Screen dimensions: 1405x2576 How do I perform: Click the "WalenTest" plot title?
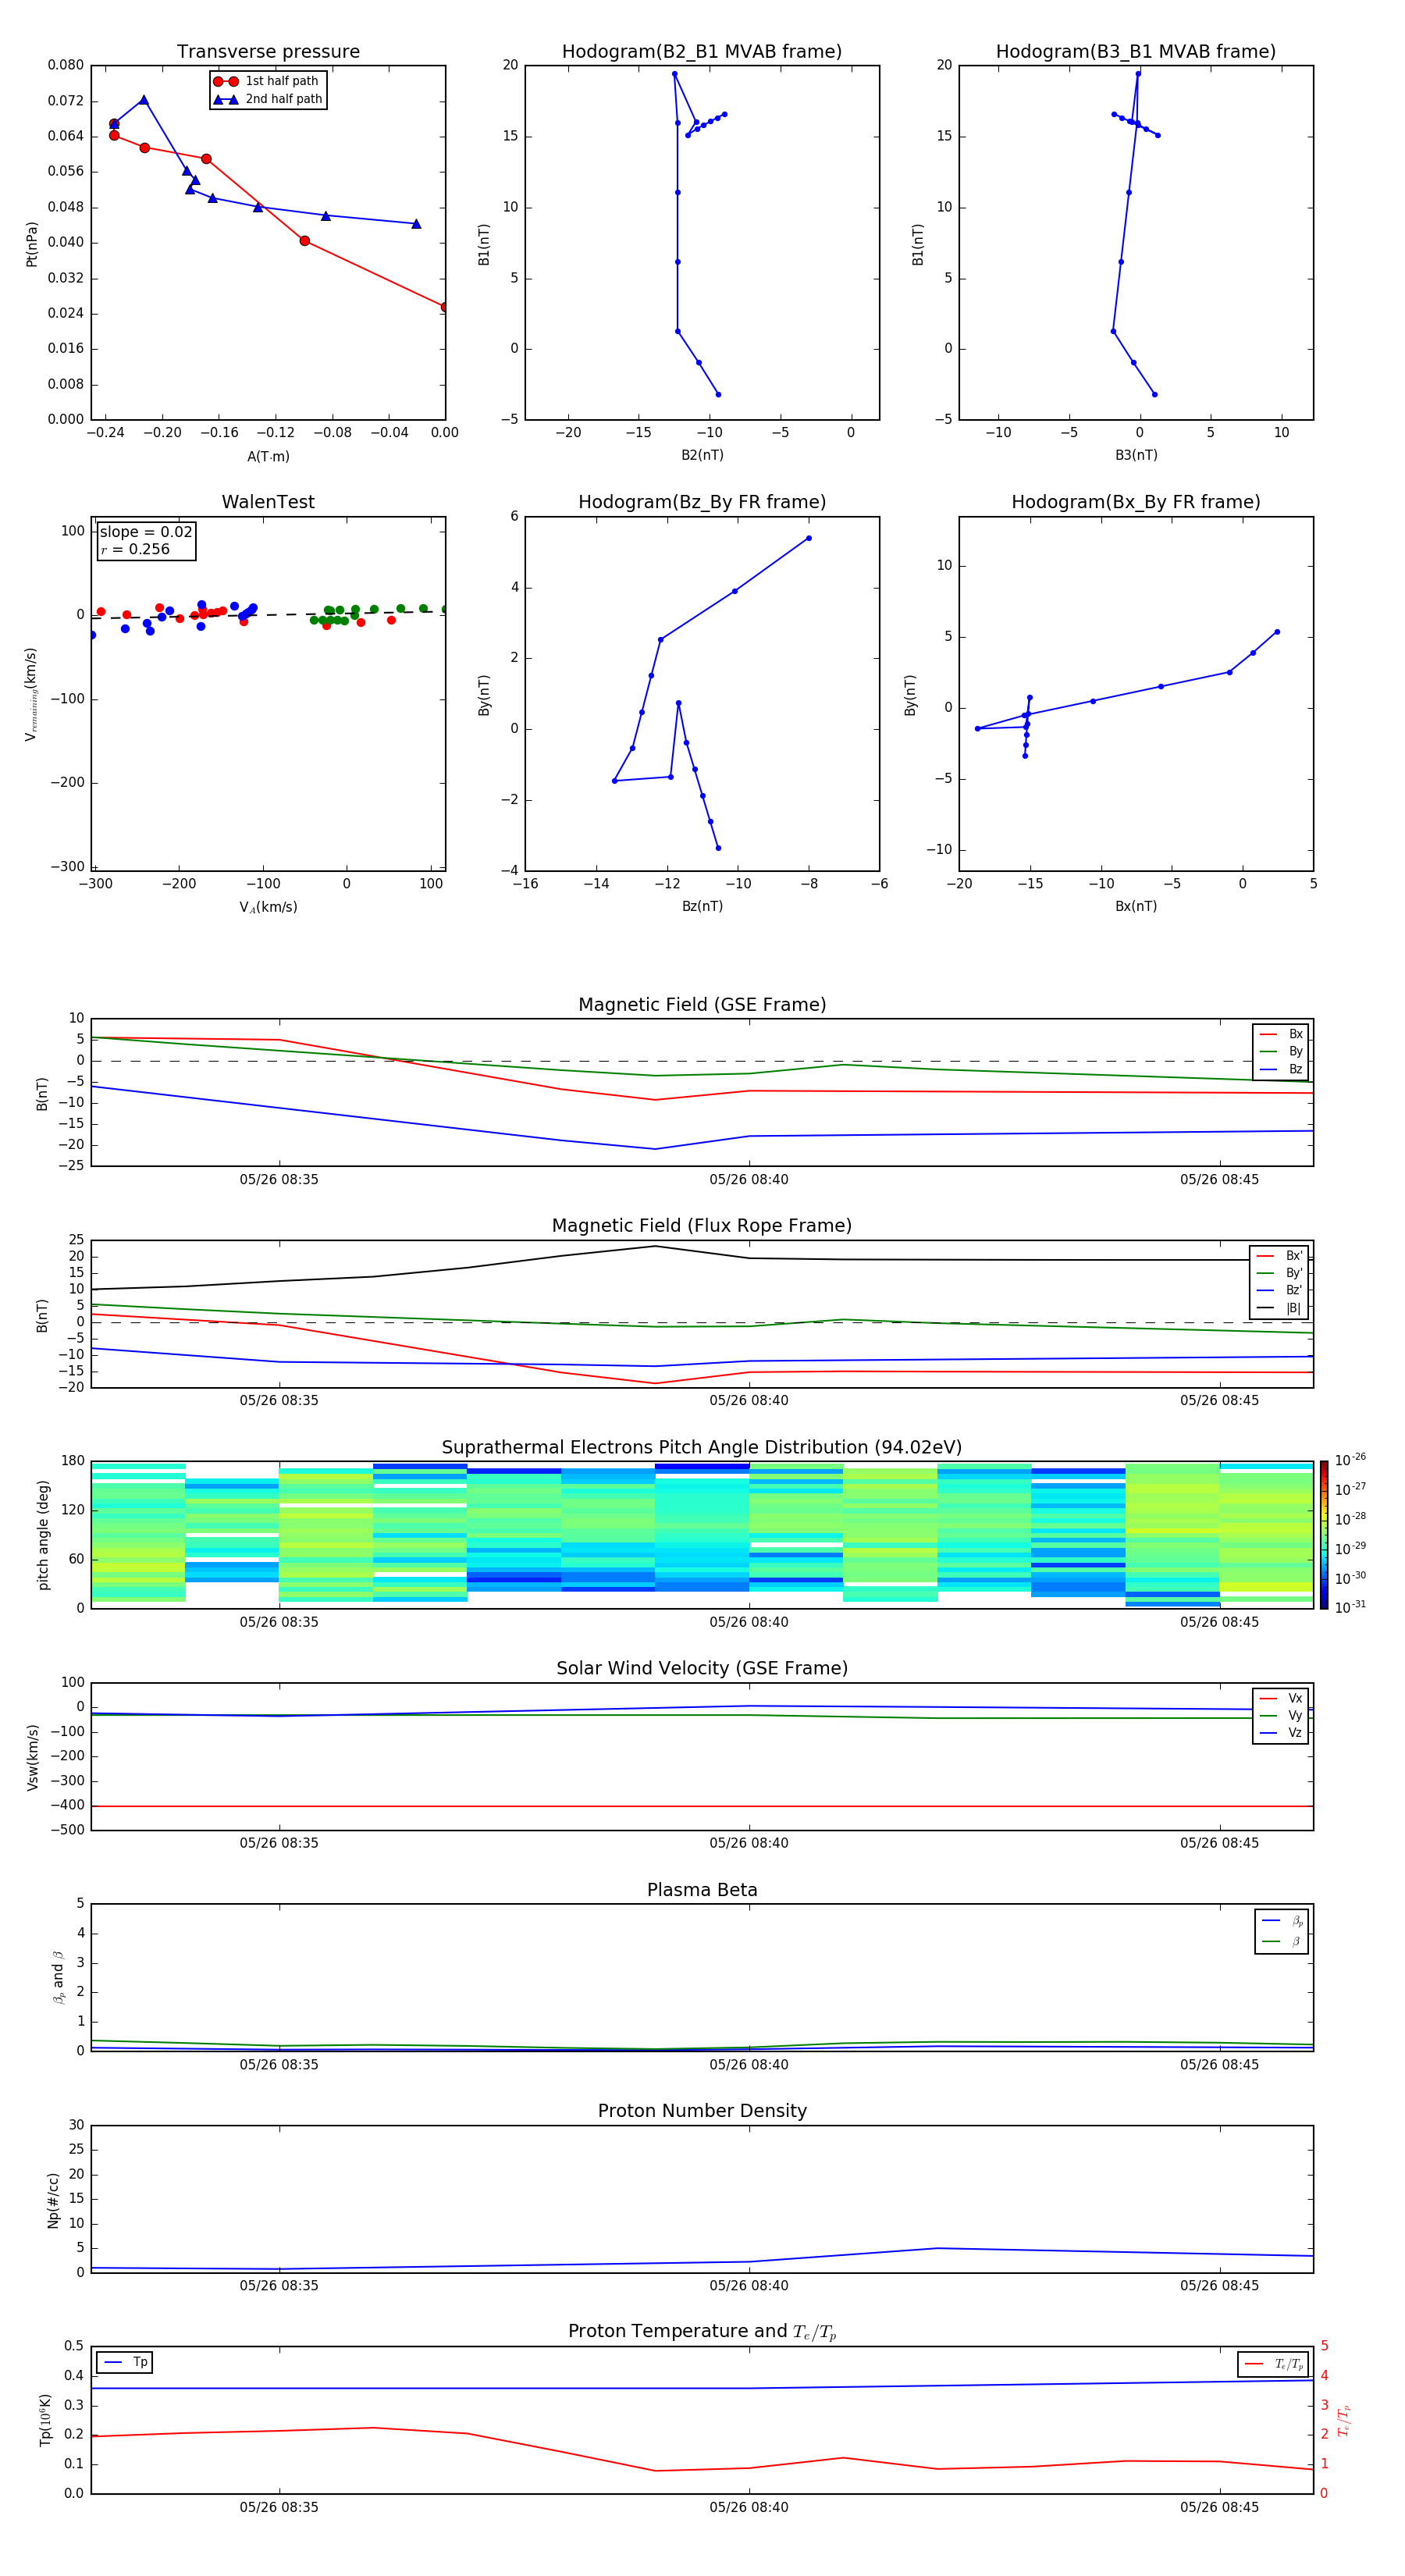point(268,502)
